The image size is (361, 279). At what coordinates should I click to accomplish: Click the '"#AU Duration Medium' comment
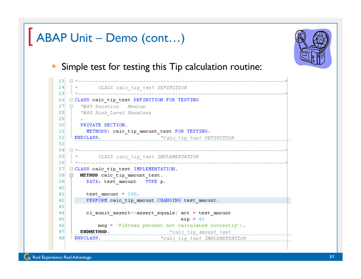coord(113,107)
